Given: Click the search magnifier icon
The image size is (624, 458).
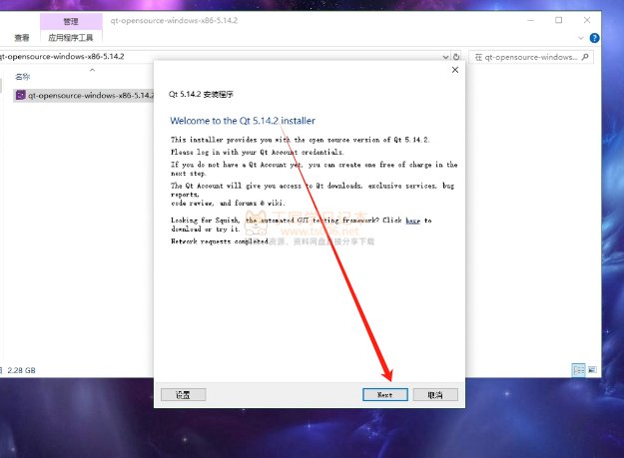Looking at the screenshot, I should click(585, 57).
